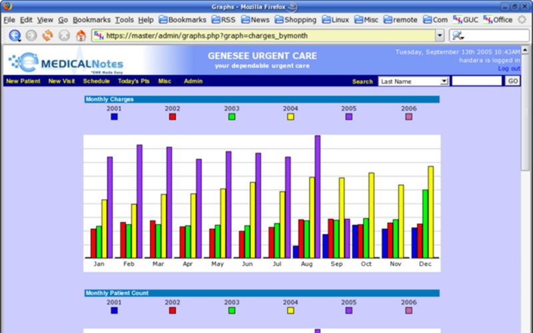Viewport: 533px width, 333px height.
Task: Click the Firefox icon in title bar
Action: click(7, 6)
